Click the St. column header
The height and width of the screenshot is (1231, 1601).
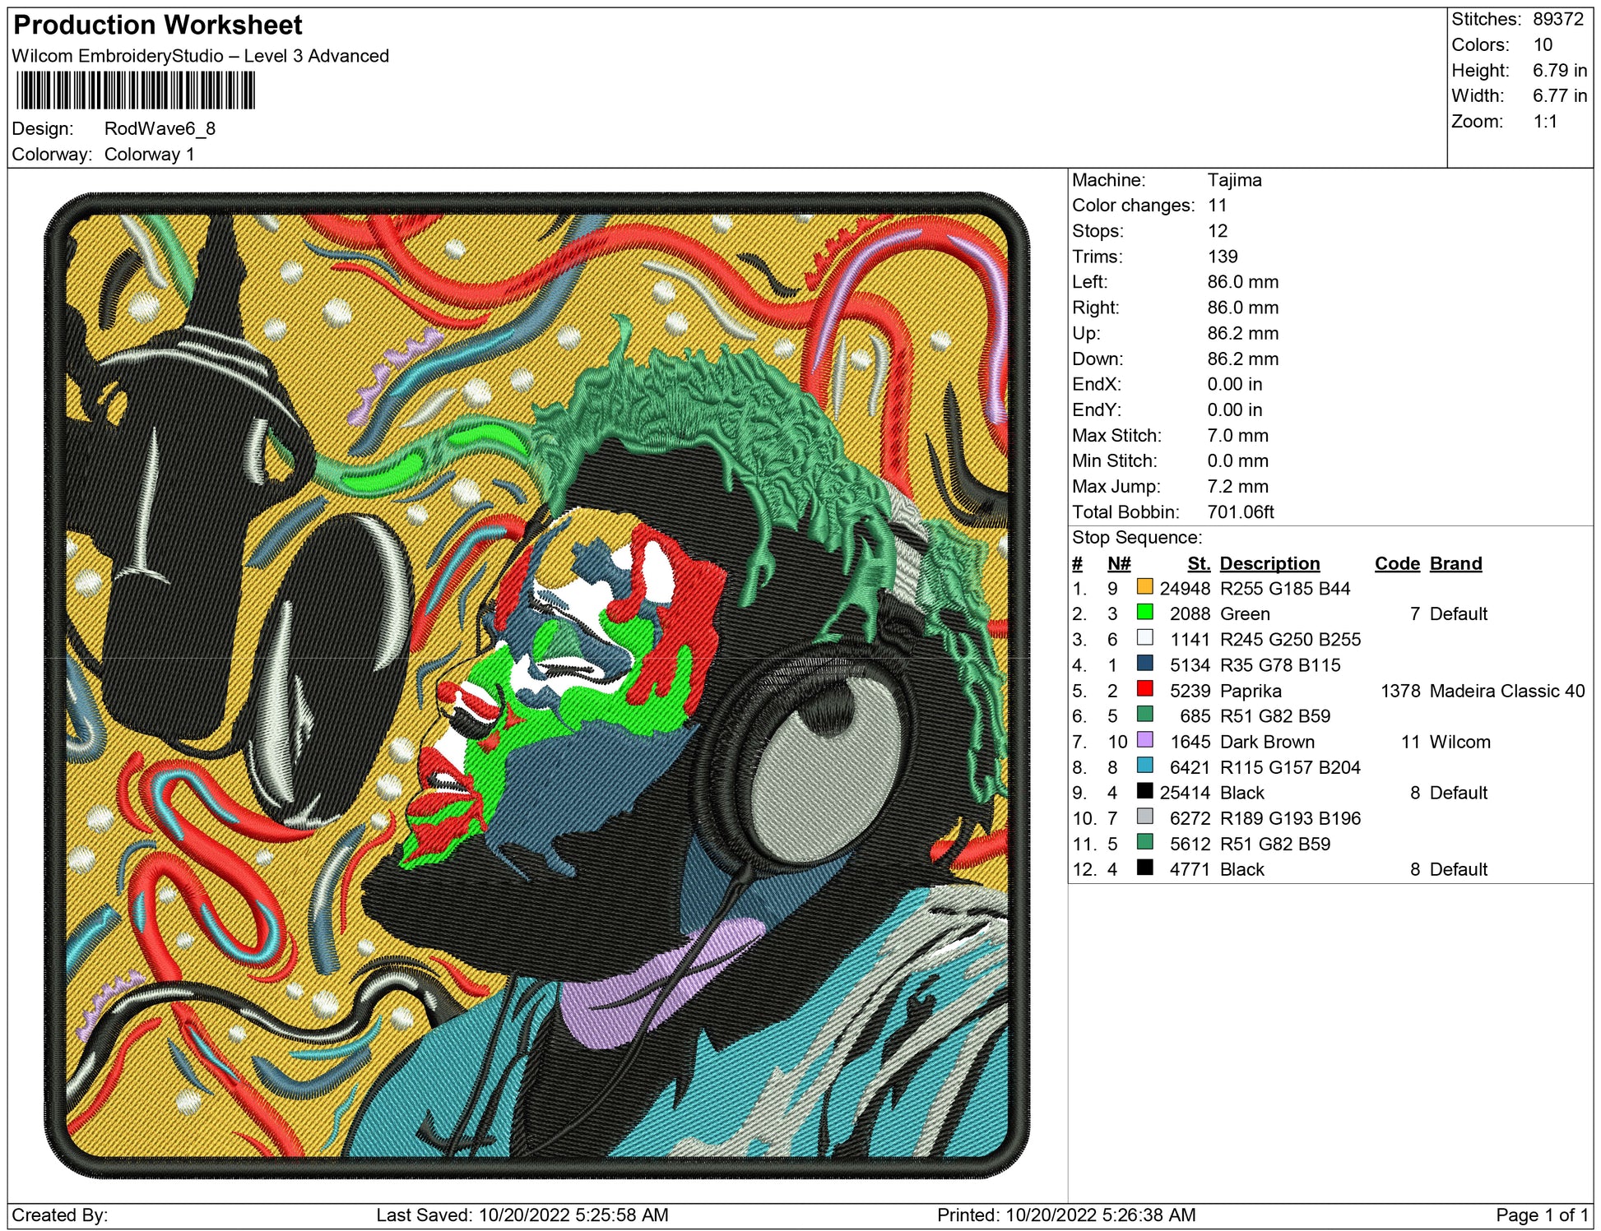coord(1198,563)
